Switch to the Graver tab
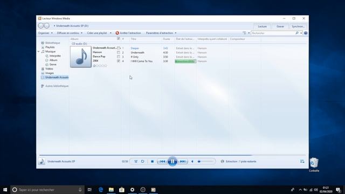 pos(280,26)
